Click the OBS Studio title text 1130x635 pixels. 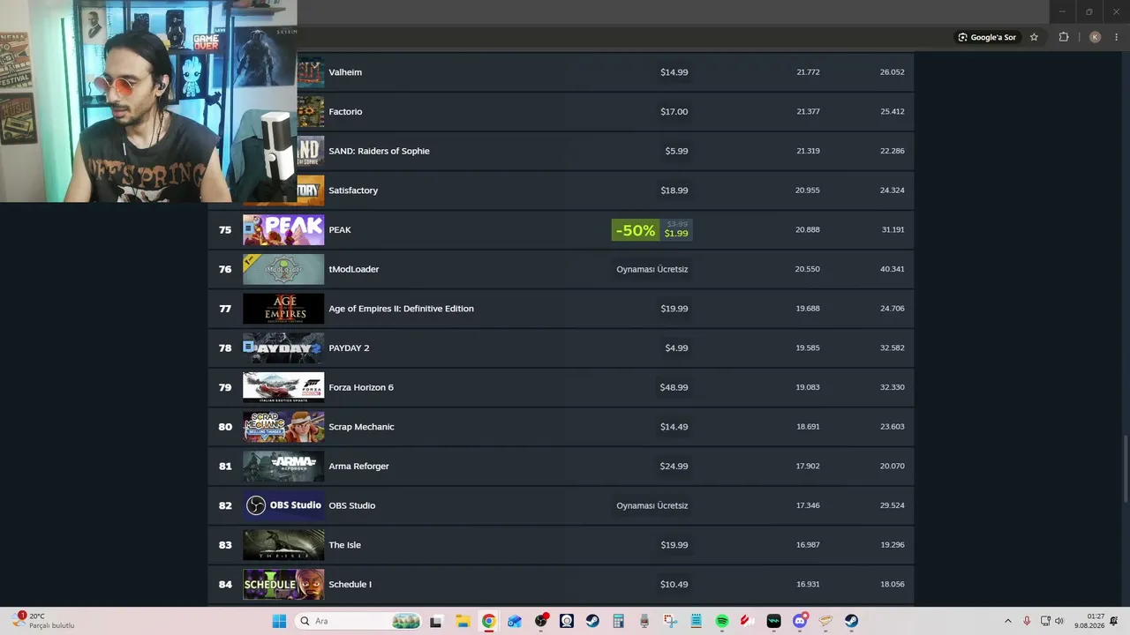(352, 505)
